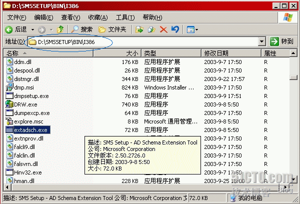Select the distmgr.dll file icon

[9, 78]
